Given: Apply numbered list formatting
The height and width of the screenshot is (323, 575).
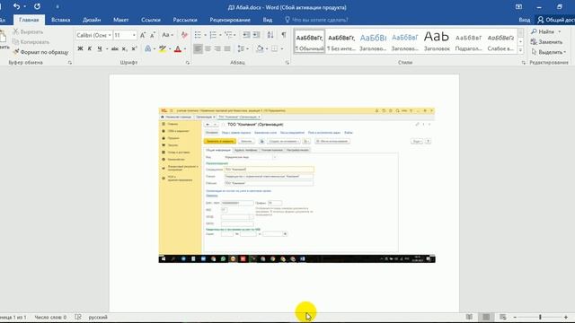Looking at the screenshot, I should click(x=213, y=35).
